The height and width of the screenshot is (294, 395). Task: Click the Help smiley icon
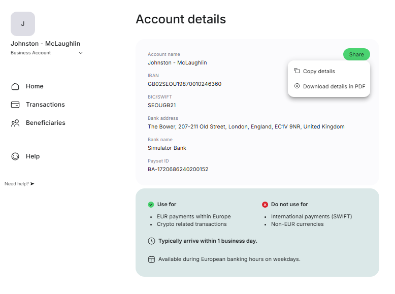[x=15, y=156]
